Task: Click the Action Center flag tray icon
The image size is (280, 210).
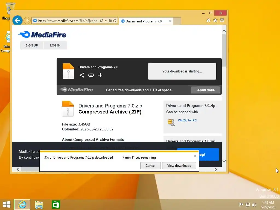Action: pyautogui.click(x=241, y=205)
